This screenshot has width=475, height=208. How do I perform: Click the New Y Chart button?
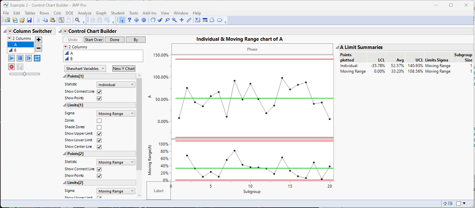[x=124, y=69]
